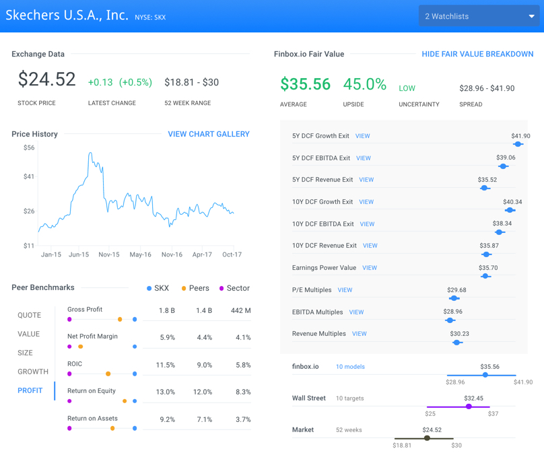Click the Earnings Power Value $35.70 marker
Screen dimensions: 544x455
pyautogui.click(x=485, y=276)
